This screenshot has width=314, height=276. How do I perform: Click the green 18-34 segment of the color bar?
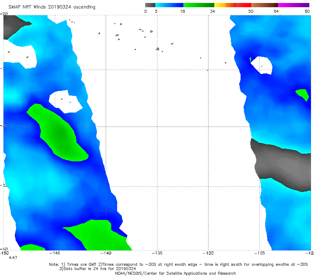coord(199,5)
